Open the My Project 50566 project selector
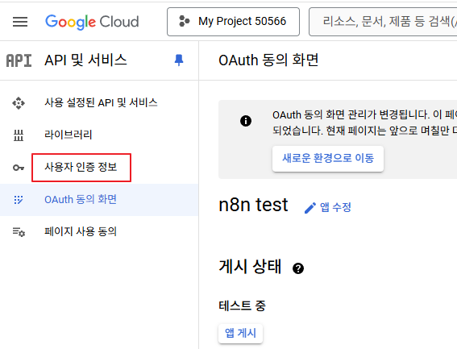This screenshot has width=457, height=349. point(233,22)
